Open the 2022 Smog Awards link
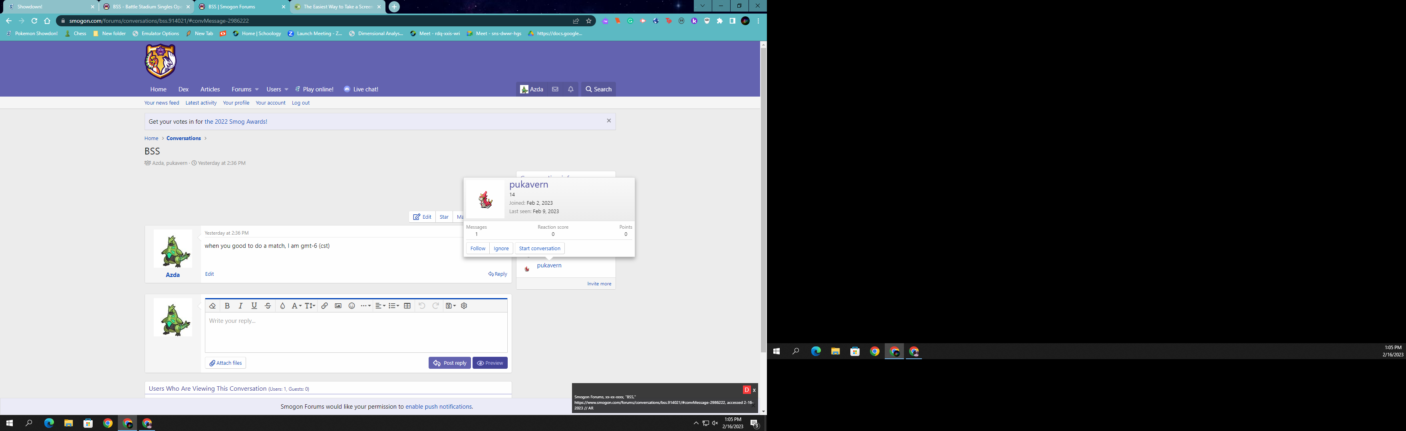This screenshot has height=431, width=1406. pos(236,122)
